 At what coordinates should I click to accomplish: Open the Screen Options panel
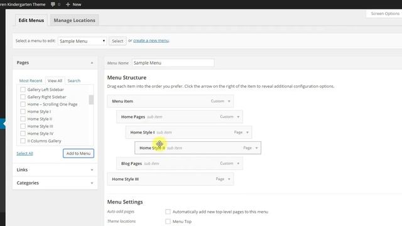[x=385, y=14]
